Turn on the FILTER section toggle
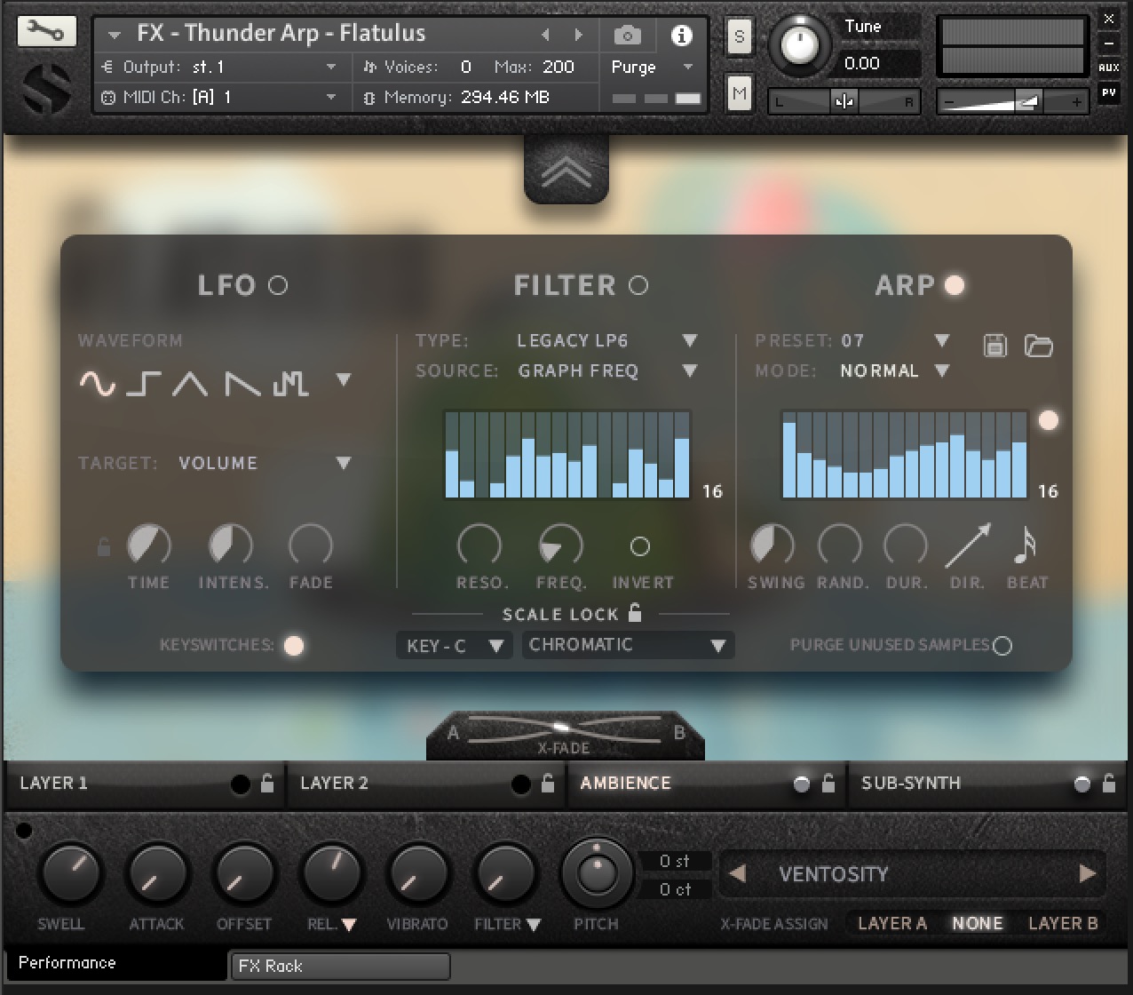Screen dimensions: 1133x995 pos(638,285)
